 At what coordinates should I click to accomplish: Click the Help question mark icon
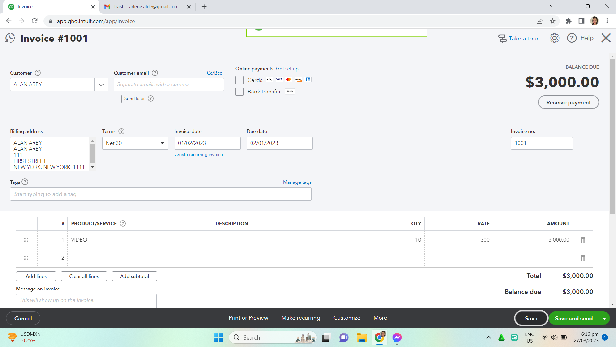[572, 38]
